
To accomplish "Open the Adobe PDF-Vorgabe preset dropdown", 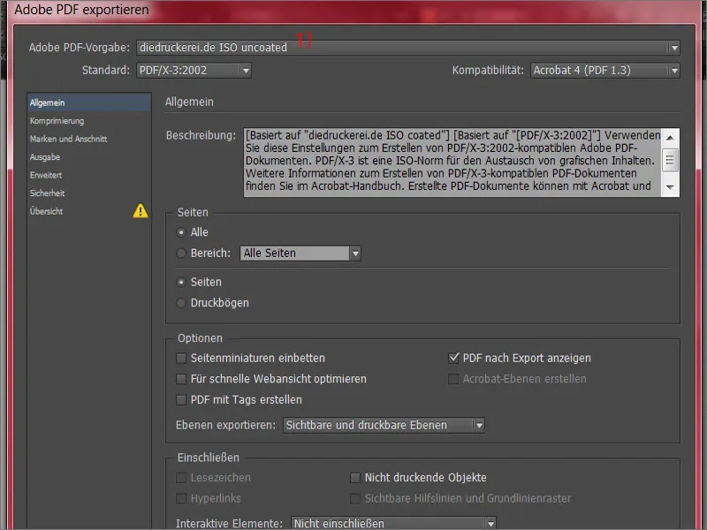I will [x=408, y=48].
